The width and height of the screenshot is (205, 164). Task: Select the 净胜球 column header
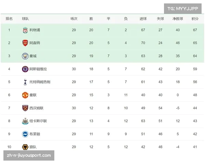click(x=178, y=19)
